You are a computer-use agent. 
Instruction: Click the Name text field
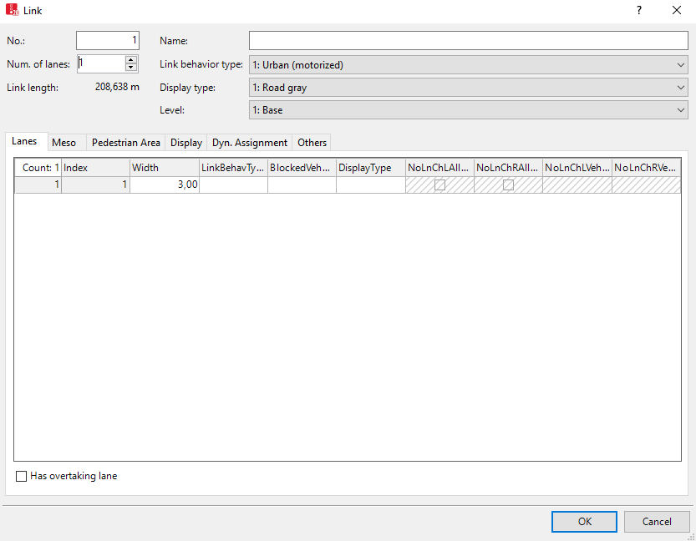pos(468,41)
